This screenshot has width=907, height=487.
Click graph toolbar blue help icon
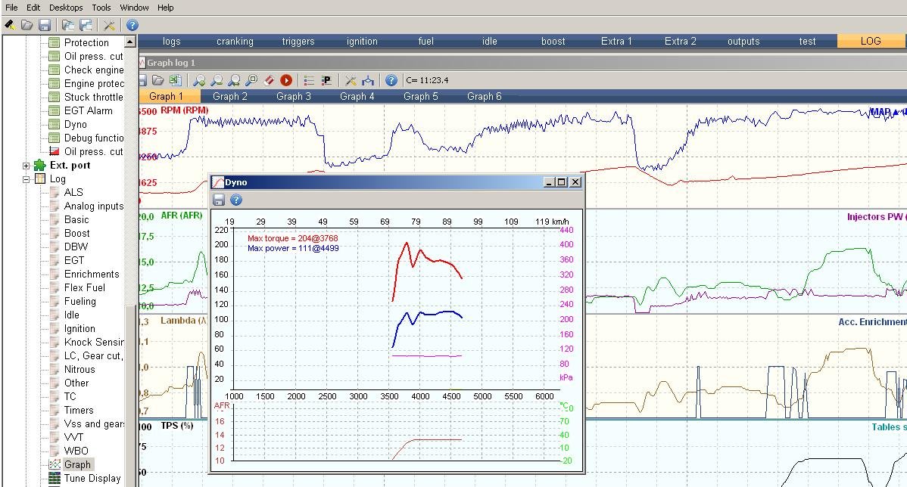[391, 80]
